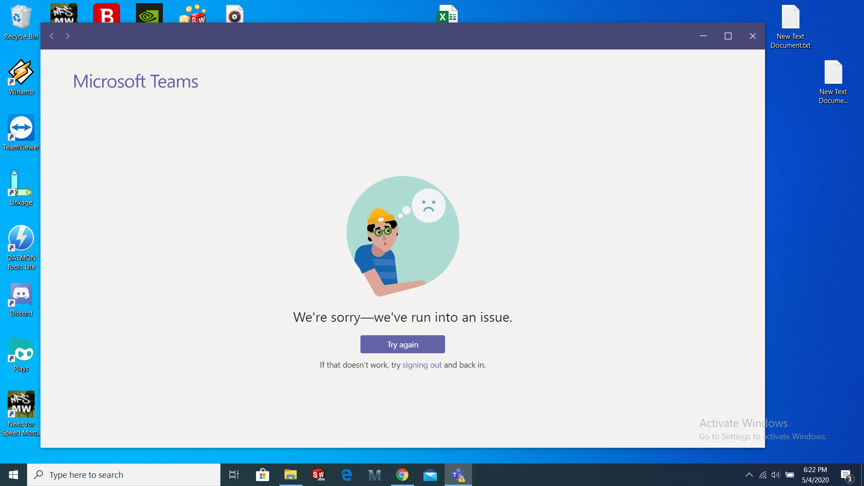Click the Try again button

click(x=402, y=344)
